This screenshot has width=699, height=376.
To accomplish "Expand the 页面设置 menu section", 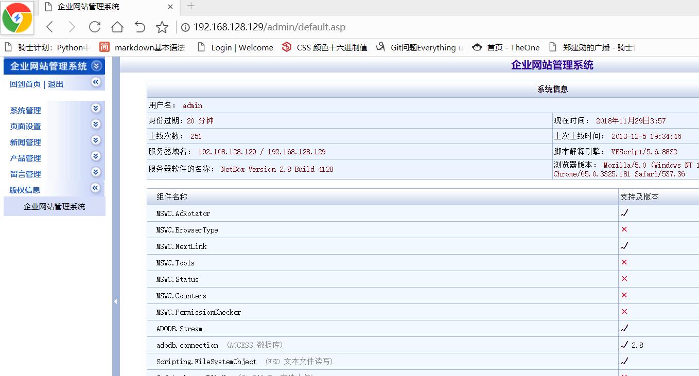I will (95, 124).
